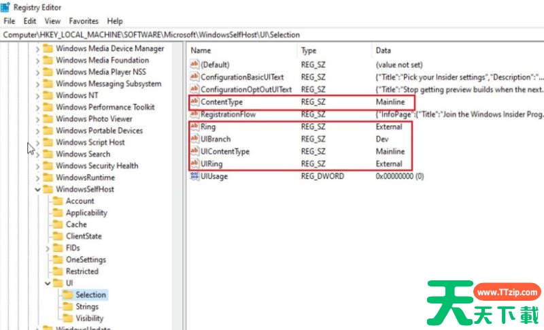
Task: Click the Ring string value icon
Action: click(194, 127)
